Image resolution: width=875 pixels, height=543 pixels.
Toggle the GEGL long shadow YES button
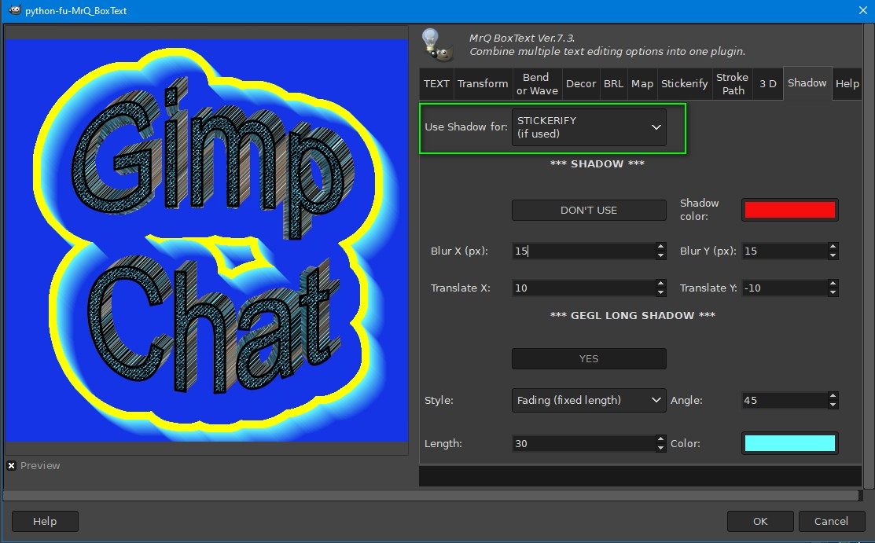(589, 359)
